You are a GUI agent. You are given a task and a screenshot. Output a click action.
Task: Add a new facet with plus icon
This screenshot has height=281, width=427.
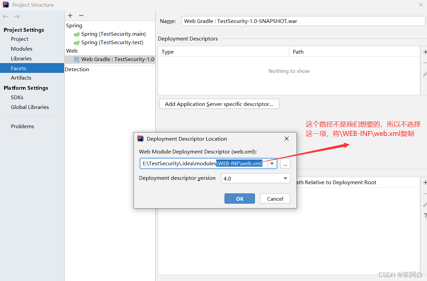coord(70,16)
